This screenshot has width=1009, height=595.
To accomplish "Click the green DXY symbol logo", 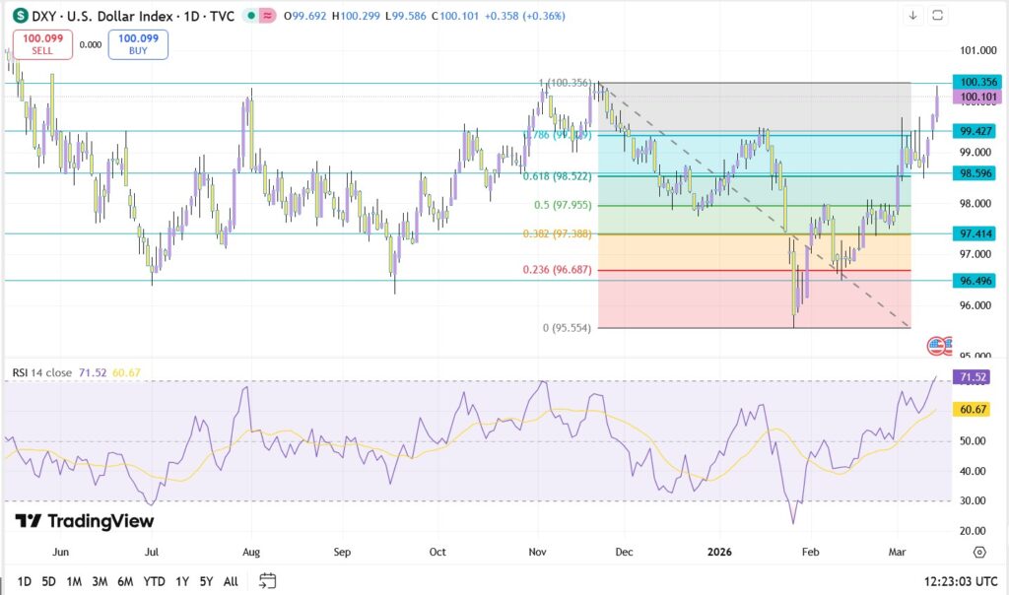I will (x=20, y=16).
